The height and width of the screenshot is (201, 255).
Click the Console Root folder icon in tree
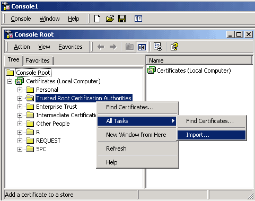(10, 73)
